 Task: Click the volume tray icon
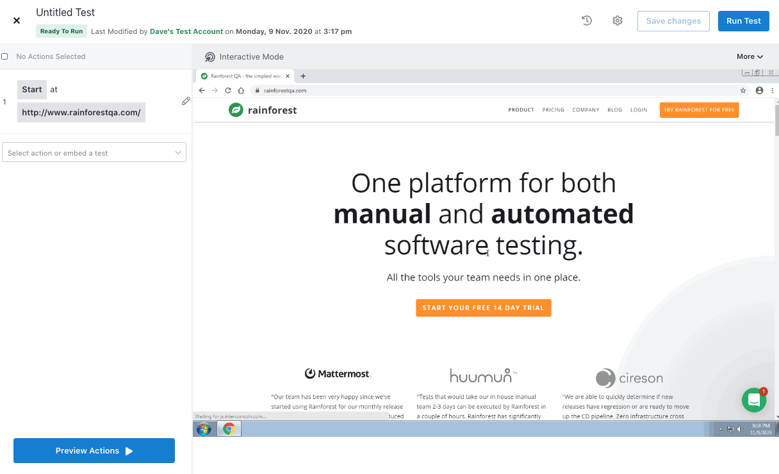(x=740, y=429)
